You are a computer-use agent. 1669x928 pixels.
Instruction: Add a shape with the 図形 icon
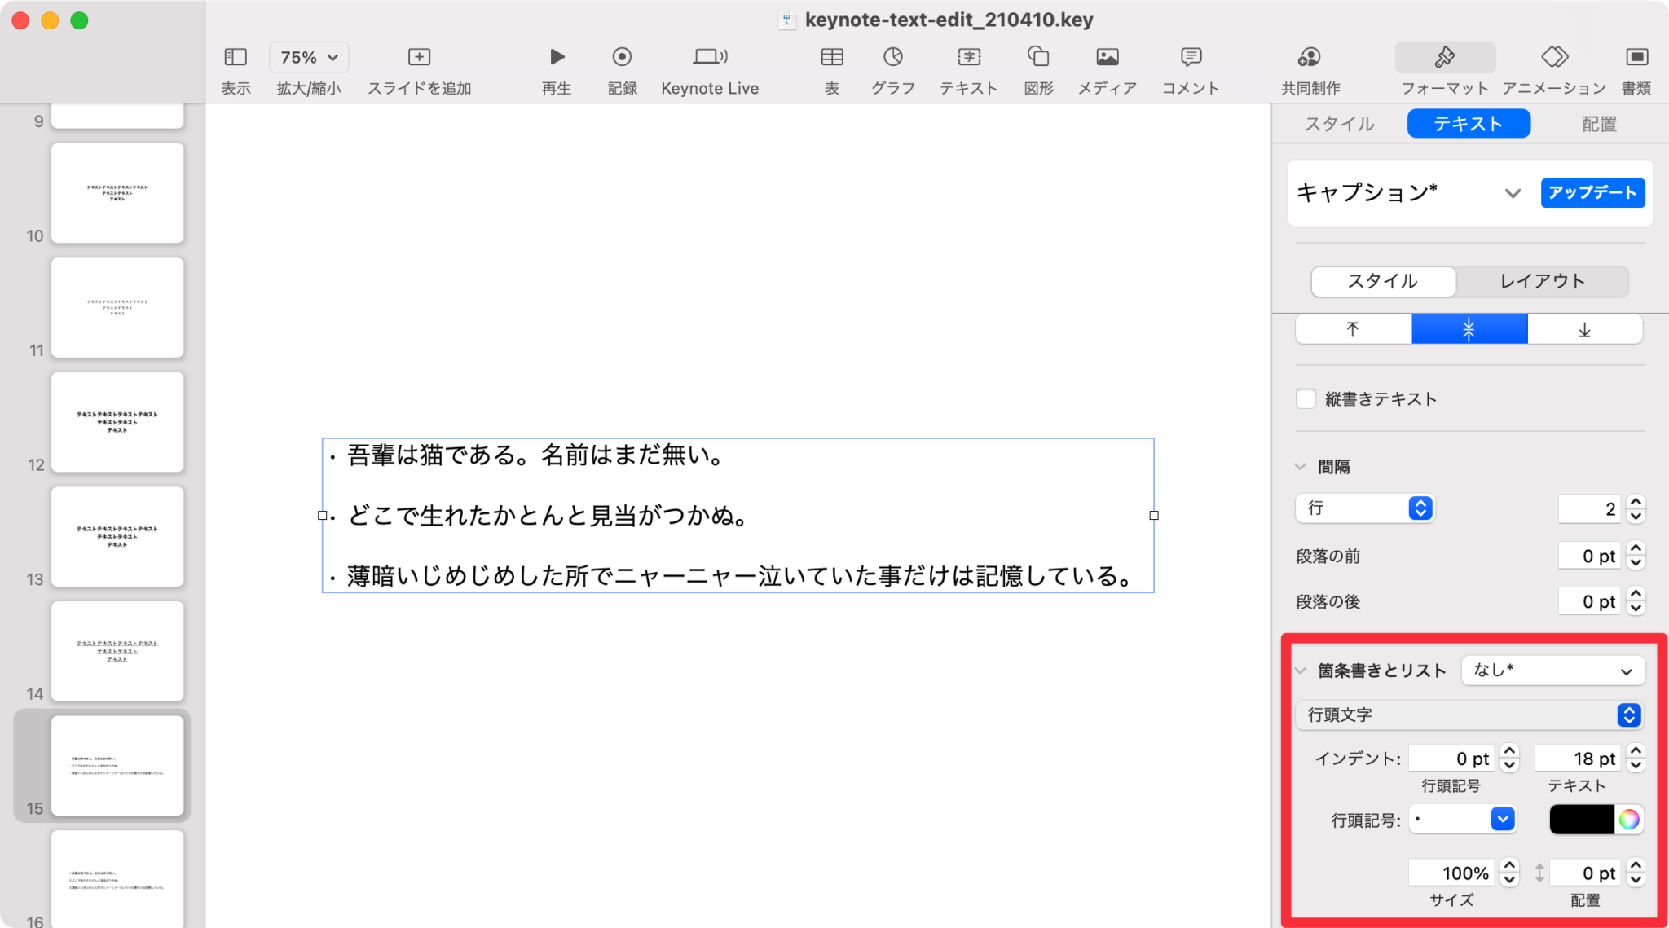click(1037, 57)
